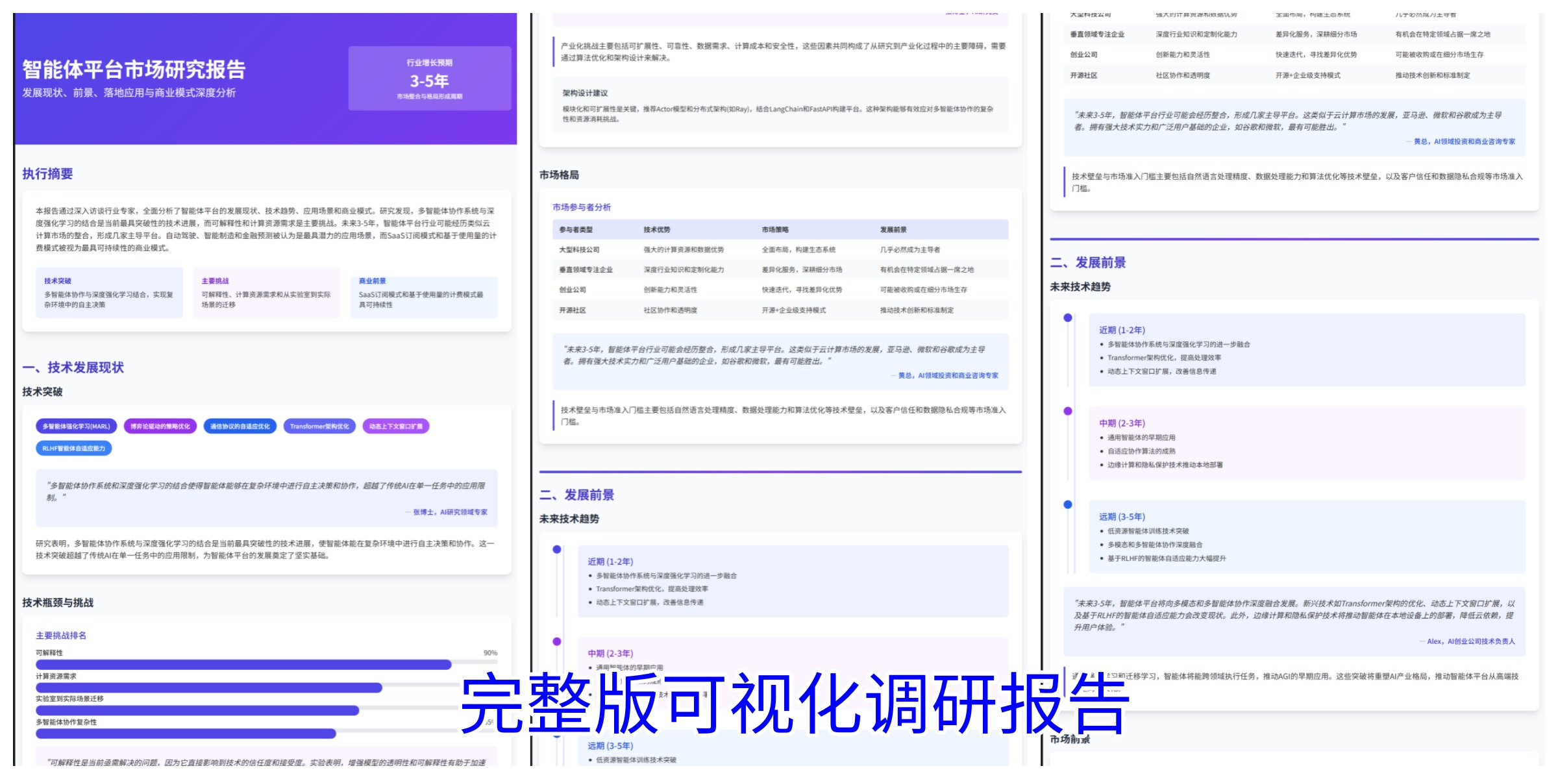Click the 架构设计建议 box heading
The height and width of the screenshot is (779, 1558).
(585, 93)
